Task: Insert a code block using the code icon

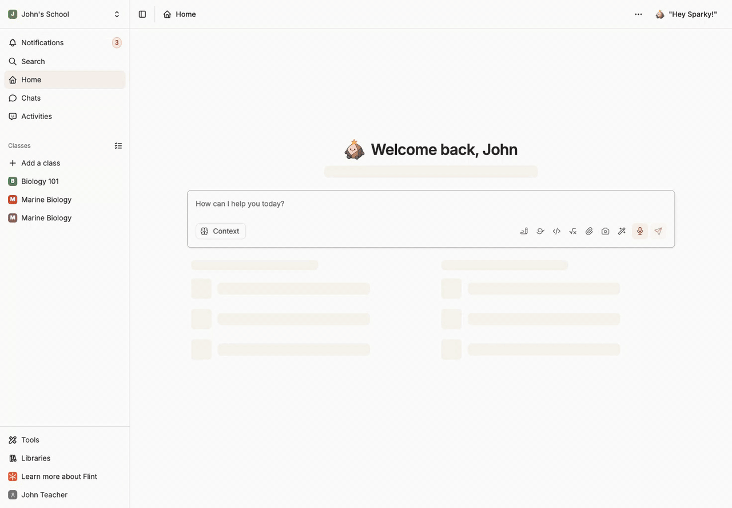Action: [x=556, y=231]
